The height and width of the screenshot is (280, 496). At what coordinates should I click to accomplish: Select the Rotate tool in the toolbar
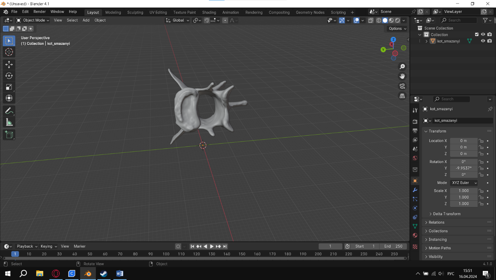point(9,76)
